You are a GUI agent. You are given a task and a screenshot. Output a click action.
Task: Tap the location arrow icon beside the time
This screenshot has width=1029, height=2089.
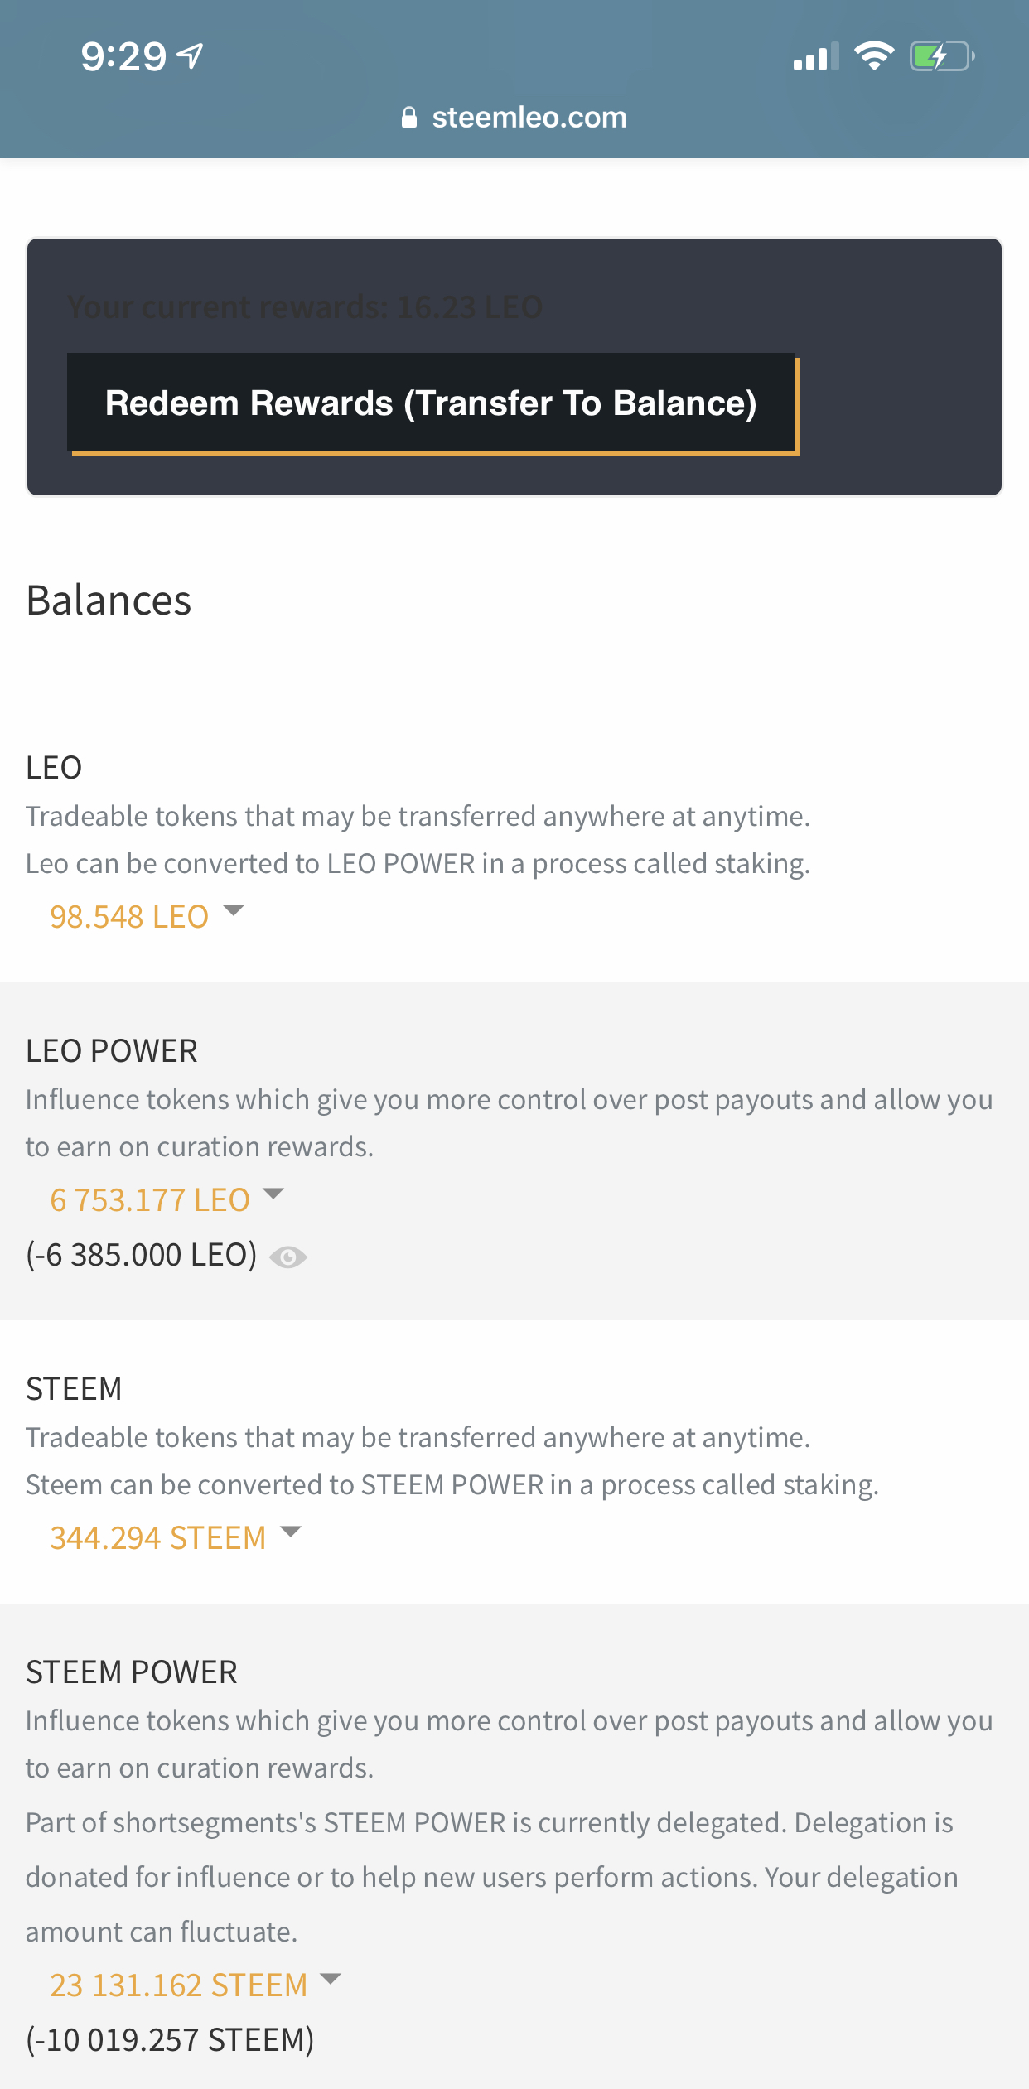coord(191,56)
